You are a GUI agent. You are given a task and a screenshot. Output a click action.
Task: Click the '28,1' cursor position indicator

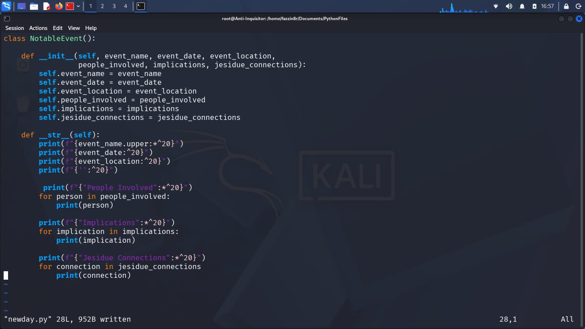pos(508,319)
